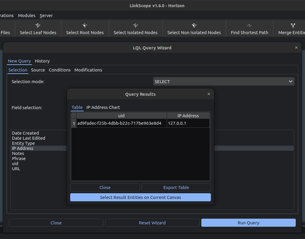Open the Modifications tab
The width and height of the screenshot is (305, 239).
coord(88,70)
